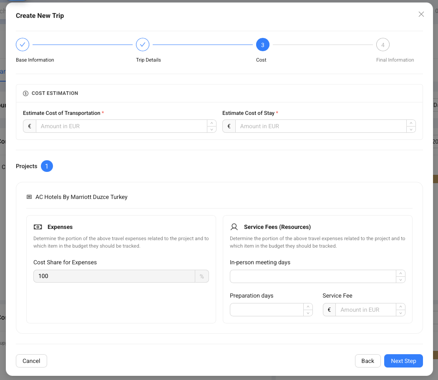Screen dimensions: 438x380
Task: Select the Final Information step 4 circle
Action: [x=383, y=45]
